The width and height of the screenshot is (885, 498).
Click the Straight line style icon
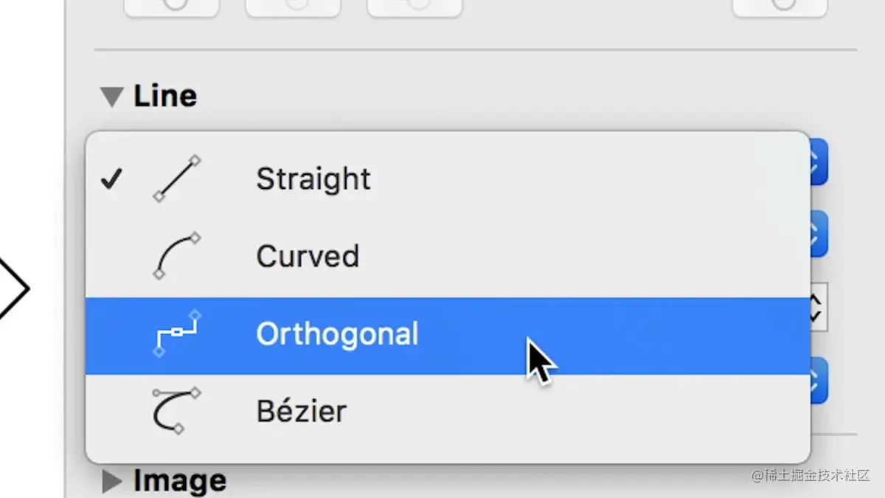pos(177,179)
